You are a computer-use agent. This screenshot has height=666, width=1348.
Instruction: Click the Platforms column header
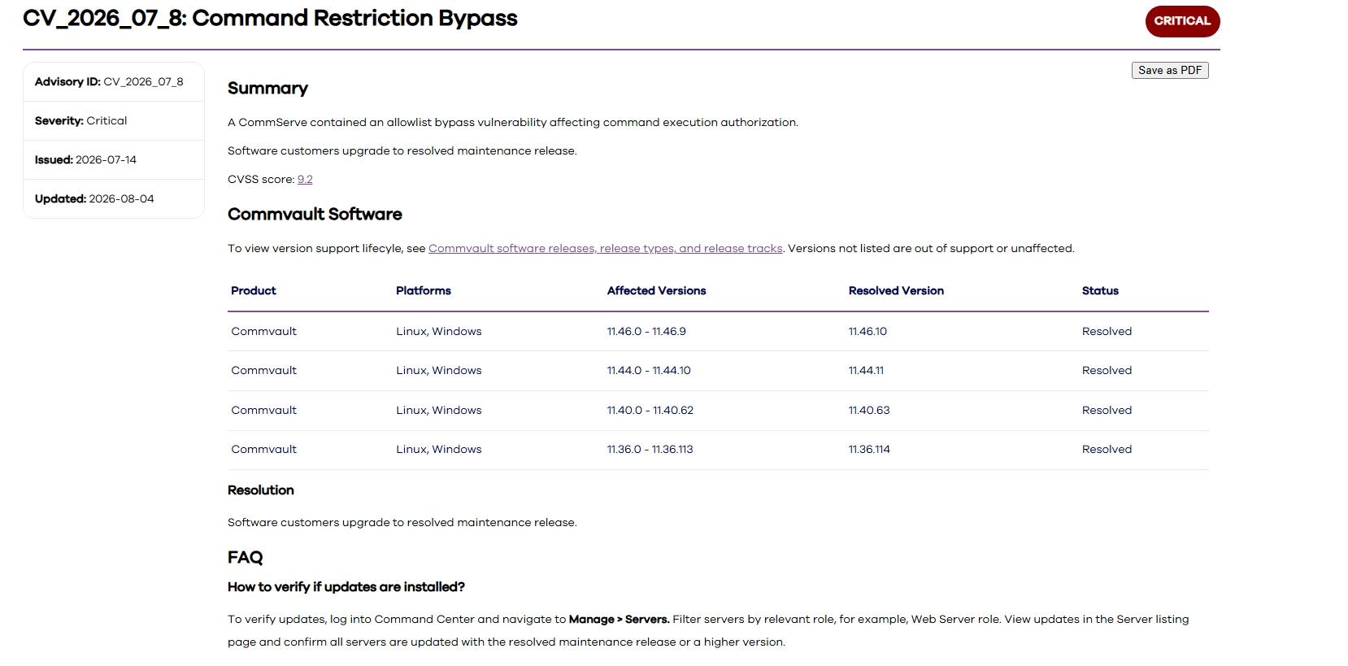[424, 291]
